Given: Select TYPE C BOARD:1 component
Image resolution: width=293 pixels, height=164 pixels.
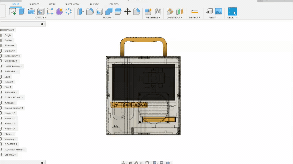Looking at the screenshot, I should (x=14, y=97).
